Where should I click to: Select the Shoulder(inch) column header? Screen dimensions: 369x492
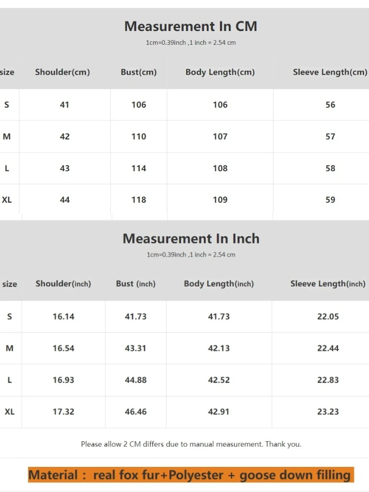point(63,284)
